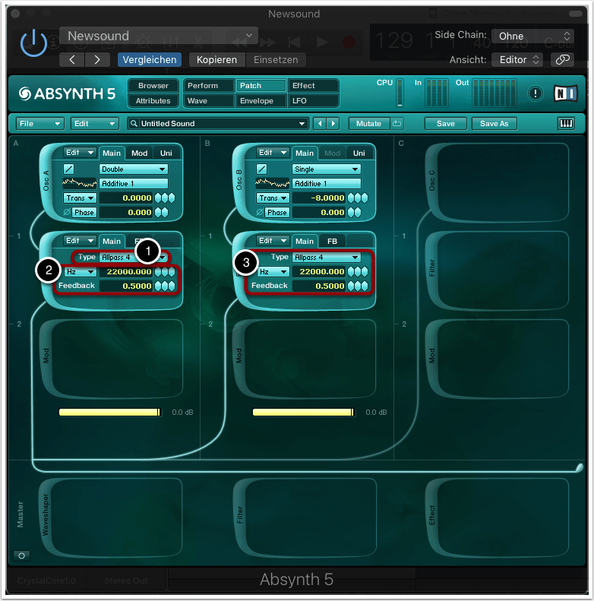
Task: Open the Effect tab
Action: [314, 85]
